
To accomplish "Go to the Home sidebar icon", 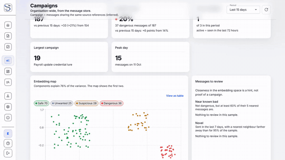I will pos(8,25).
